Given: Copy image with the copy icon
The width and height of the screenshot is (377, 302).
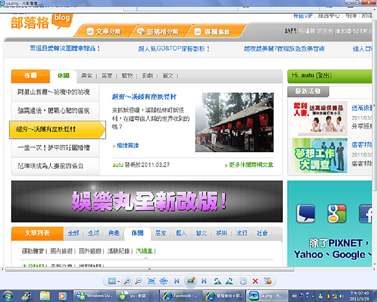Looking at the screenshot, I should click(x=243, y=281).
